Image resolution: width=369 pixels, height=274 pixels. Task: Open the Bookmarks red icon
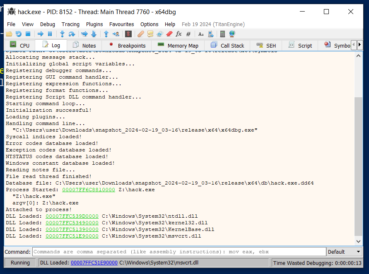[169, 34]
